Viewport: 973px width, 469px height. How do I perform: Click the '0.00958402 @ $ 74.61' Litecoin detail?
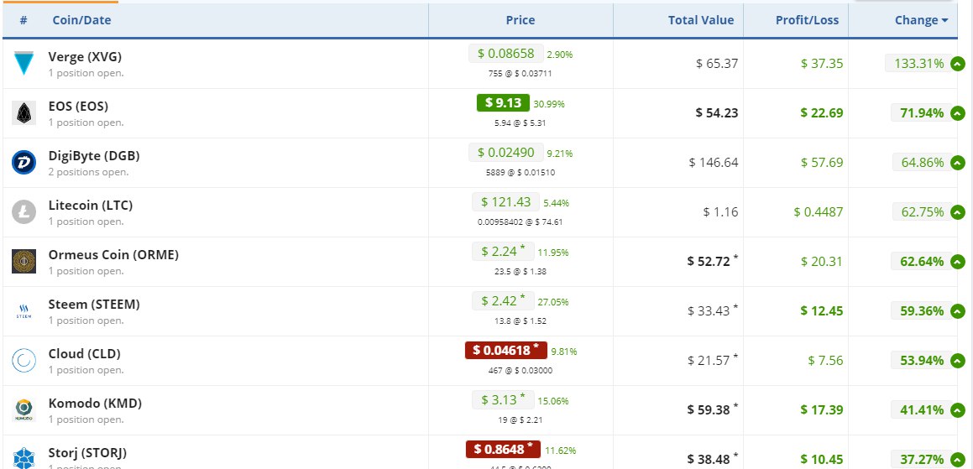point(520,221)
